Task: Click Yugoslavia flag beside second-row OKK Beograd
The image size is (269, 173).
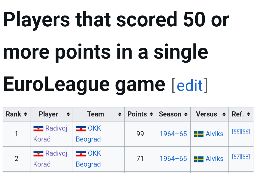Action: [x=81, y=154]
